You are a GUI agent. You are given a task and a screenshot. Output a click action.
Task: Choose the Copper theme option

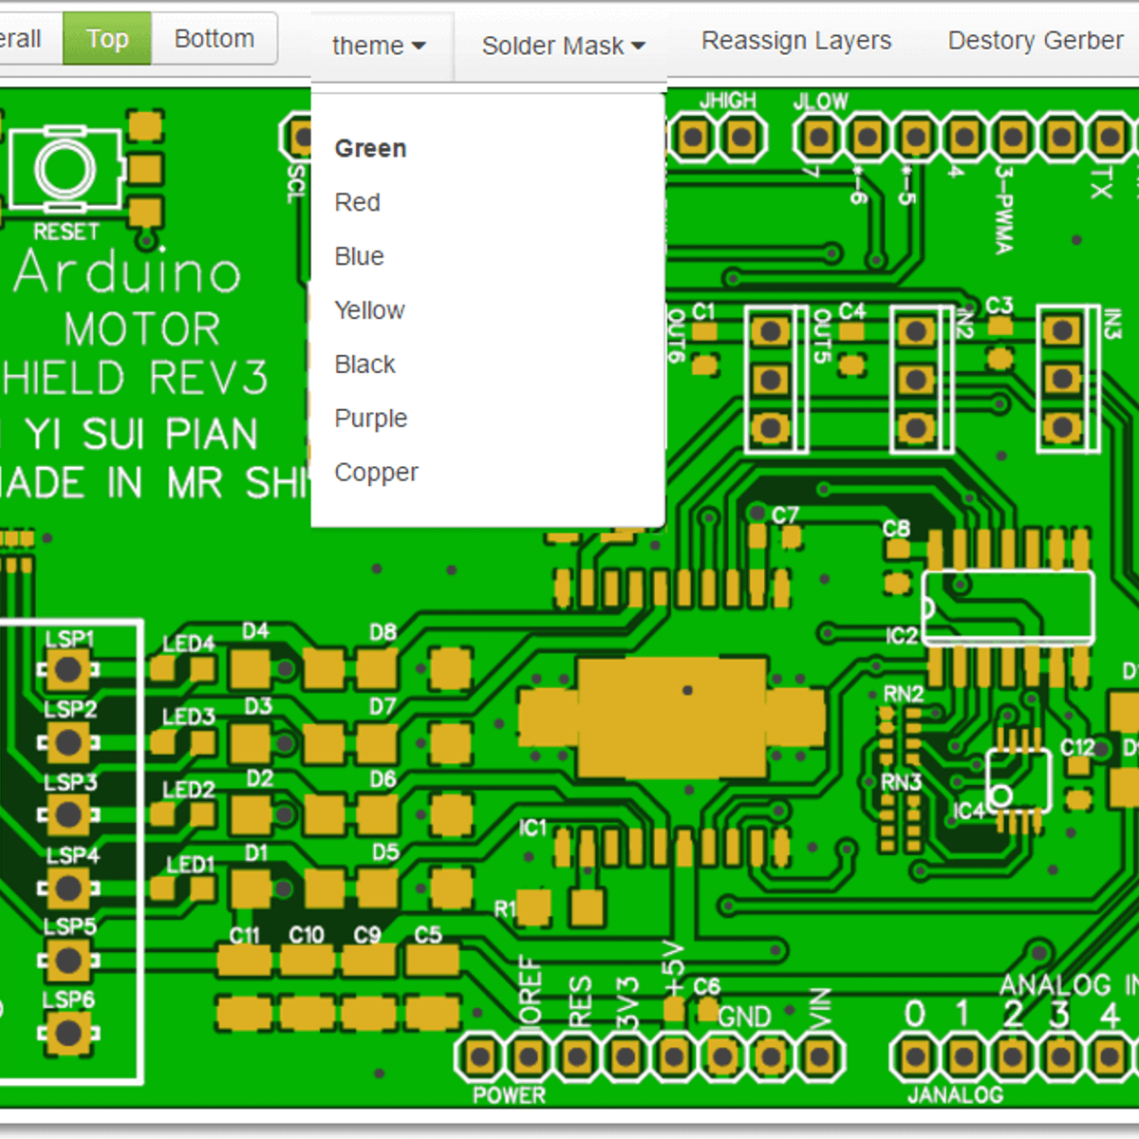tap(376, 473)
